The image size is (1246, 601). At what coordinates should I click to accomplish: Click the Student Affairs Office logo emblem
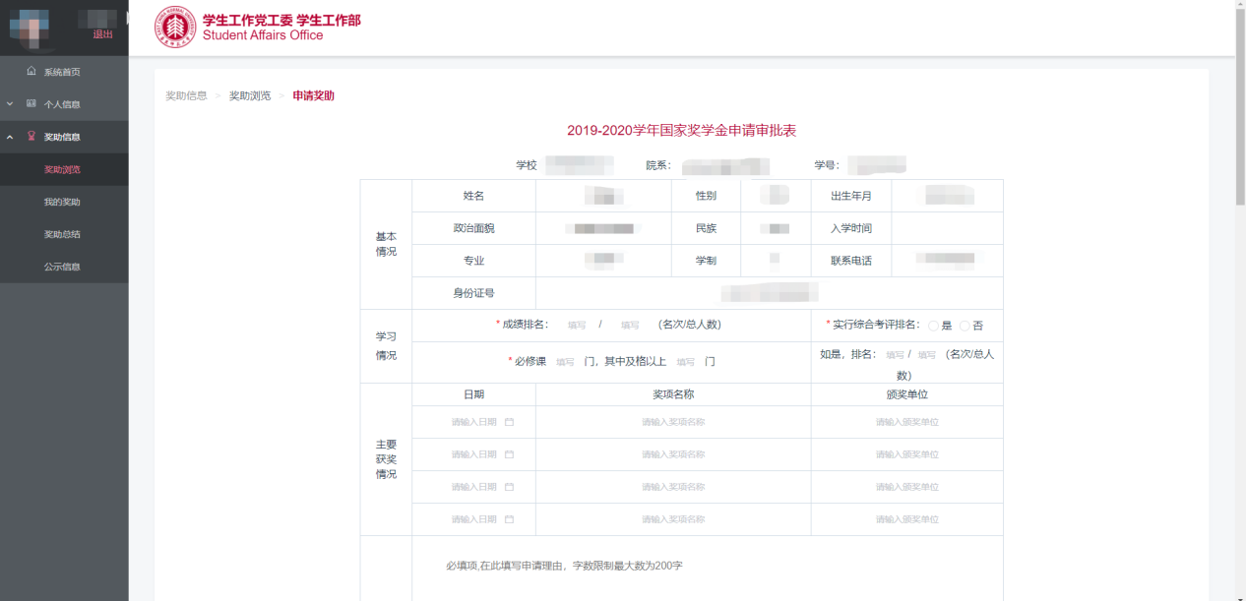[175, 27]
